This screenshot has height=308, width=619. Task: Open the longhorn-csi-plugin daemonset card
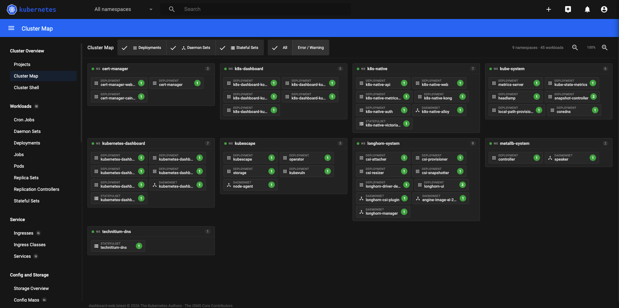[383, 198]
